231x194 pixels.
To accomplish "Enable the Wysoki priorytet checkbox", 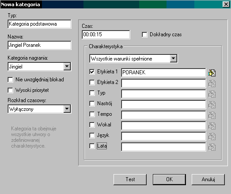I will [x=10, y=90].
